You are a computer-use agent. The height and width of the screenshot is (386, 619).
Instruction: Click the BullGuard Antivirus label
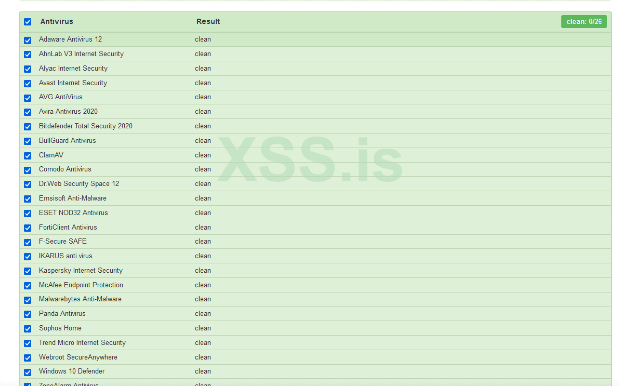[x=67, y=140]
